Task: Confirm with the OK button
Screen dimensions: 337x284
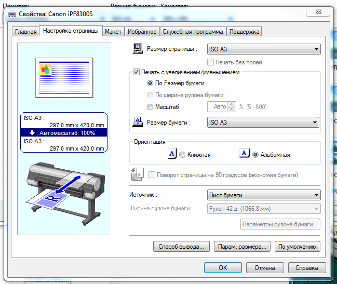Action: 223,268
